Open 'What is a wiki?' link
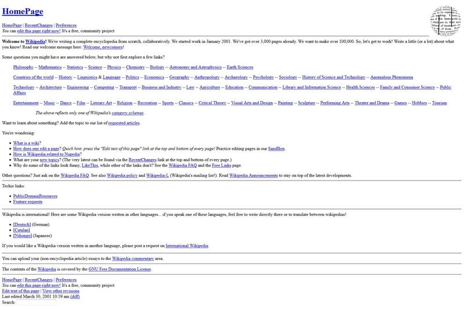464x310 pixels. tap(27, 143)
